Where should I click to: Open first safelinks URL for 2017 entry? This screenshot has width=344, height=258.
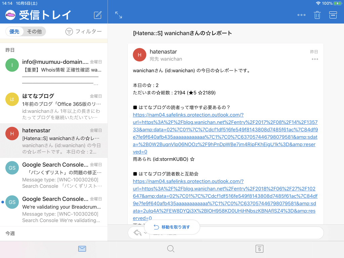[x=225, y=133]
